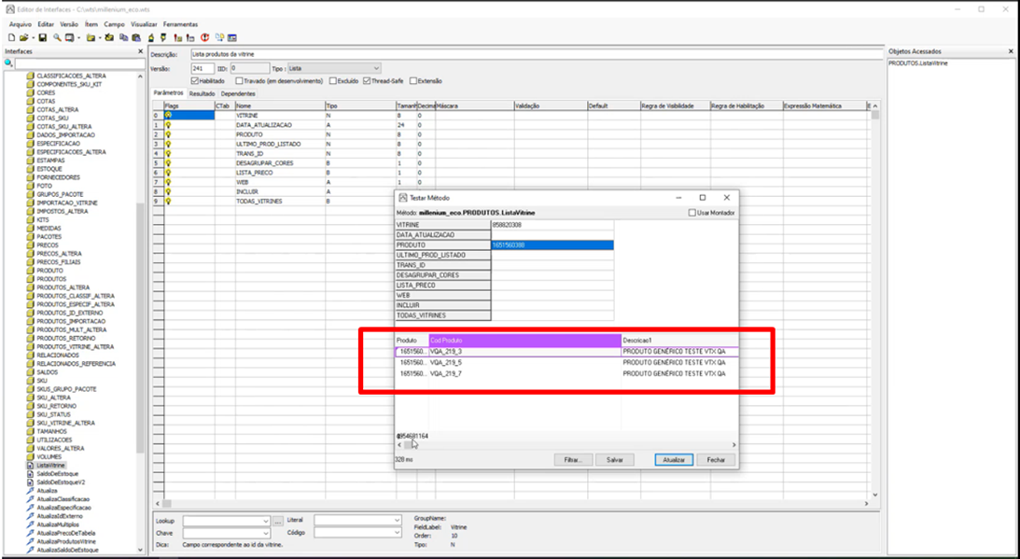Click the ellipsis button beside Lookup
The width and height of the screenshot is (1020, 559).
coord(278,521)
